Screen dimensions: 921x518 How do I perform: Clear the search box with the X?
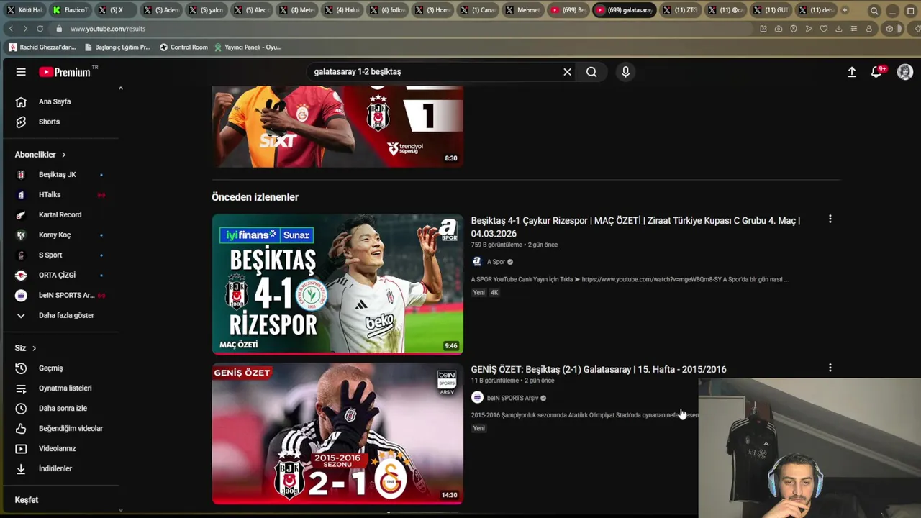point(567,72)
